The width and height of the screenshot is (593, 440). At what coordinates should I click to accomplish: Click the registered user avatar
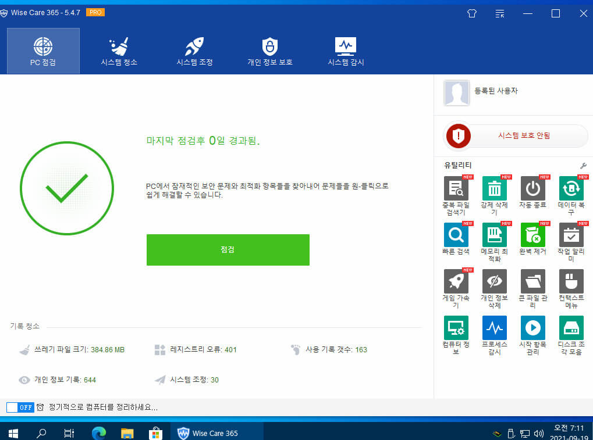pos(456,92)
